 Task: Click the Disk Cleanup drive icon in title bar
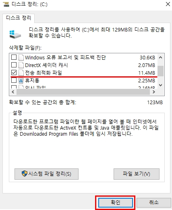[6, 4]
